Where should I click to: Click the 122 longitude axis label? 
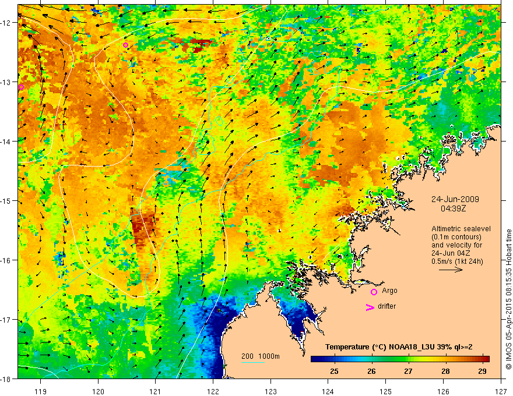[213, 391]
